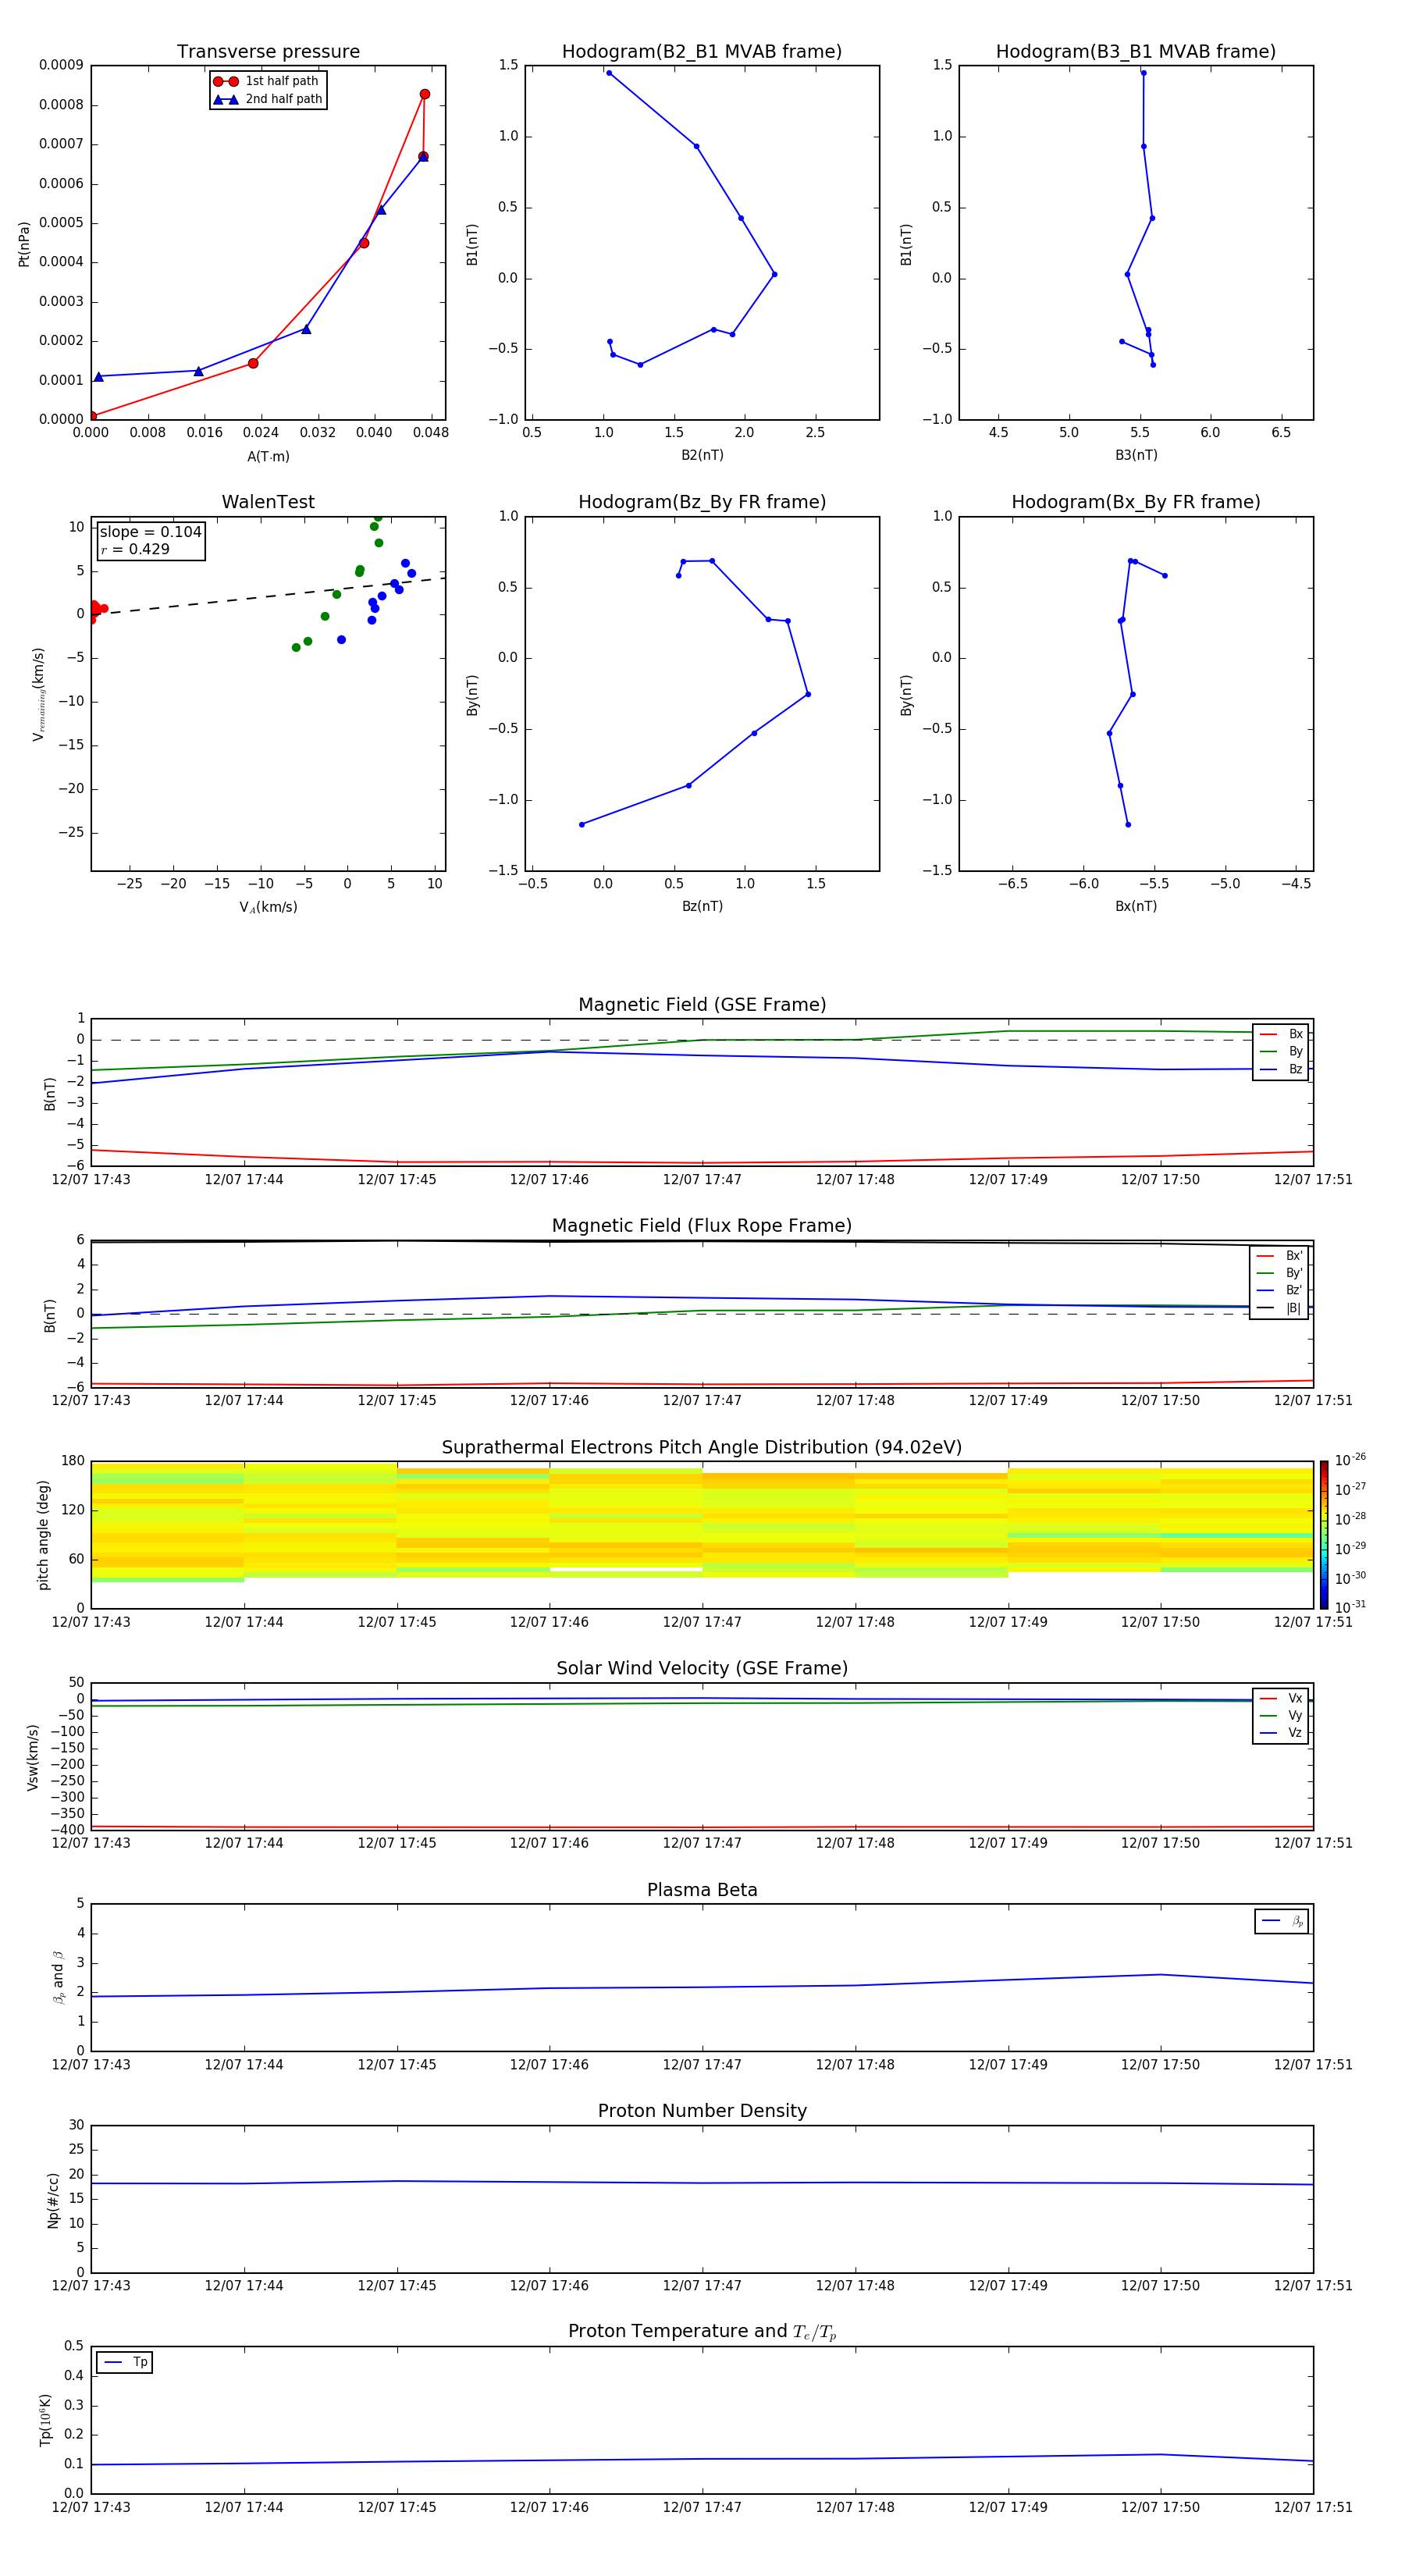Viewport: 1405px width, 2576px height.
Task: Click the "r = 0.429" correlation annotation
Action: pos(135,549)
